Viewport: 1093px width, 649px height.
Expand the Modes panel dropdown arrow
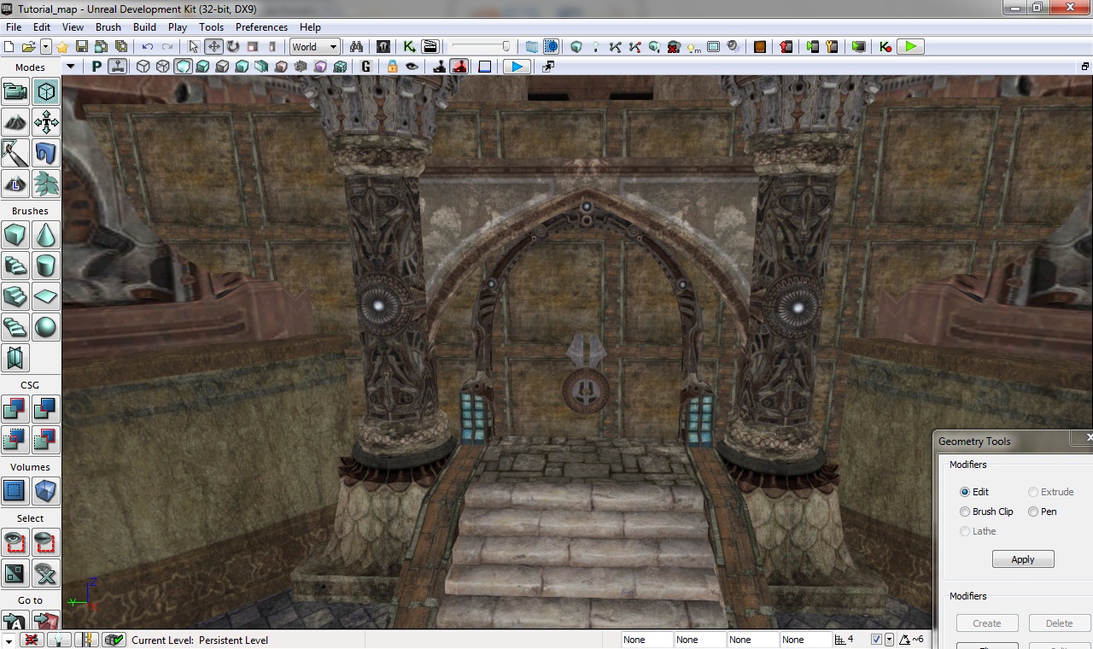pyautogui.click(x=70, y=67)
